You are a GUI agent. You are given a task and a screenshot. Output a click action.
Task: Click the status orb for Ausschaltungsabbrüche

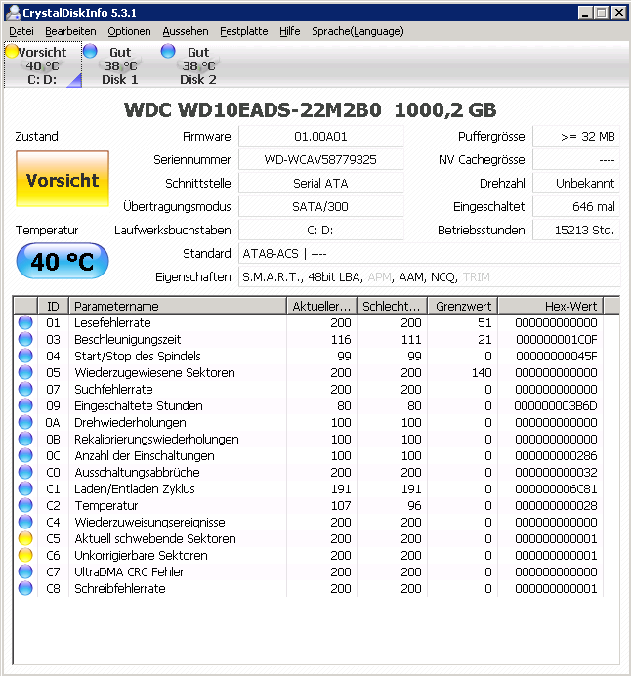pyautogui.click(x=25, y=472)
